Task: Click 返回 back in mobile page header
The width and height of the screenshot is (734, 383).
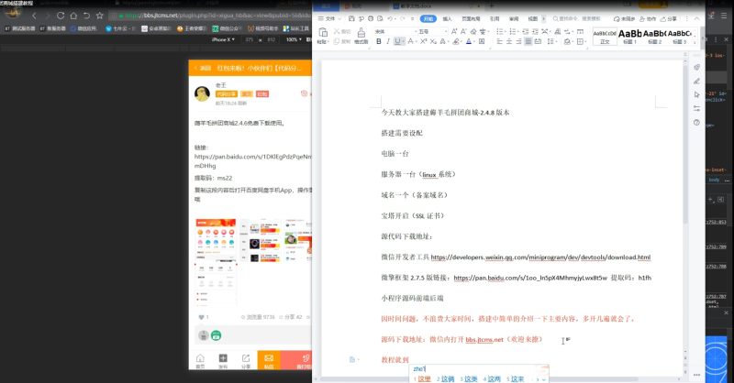Action: click(203, 68)
